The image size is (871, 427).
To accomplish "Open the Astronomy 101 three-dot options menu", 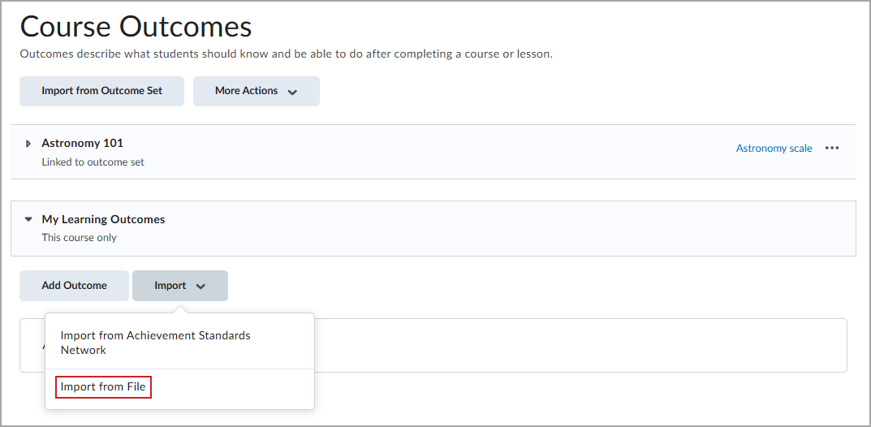I will point(831,149).
